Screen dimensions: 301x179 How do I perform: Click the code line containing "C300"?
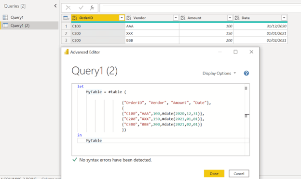tap(162, 124)
